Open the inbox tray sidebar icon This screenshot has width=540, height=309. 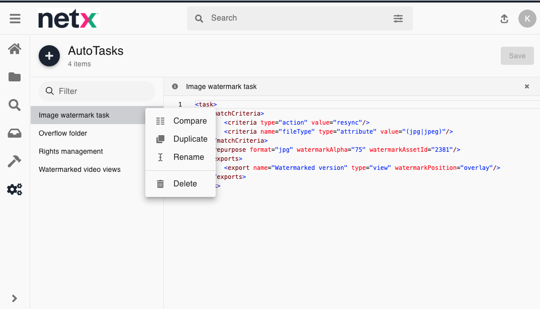click(15, 133)
